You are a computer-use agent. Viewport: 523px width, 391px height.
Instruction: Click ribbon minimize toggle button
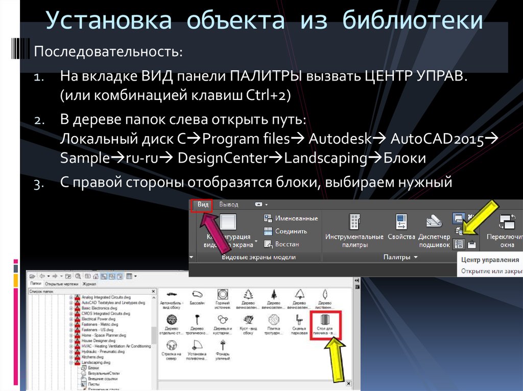pos(259,204)
